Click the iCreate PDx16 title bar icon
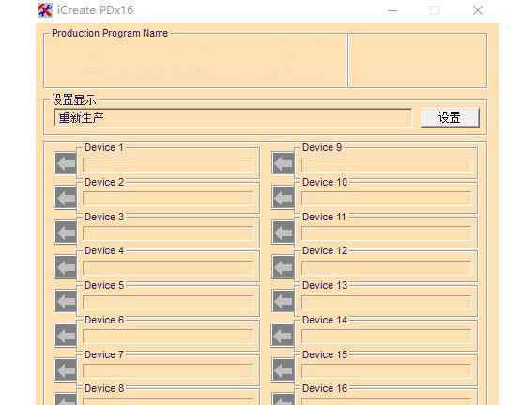Screen dimensions: 523x405 tap(45, 10)
